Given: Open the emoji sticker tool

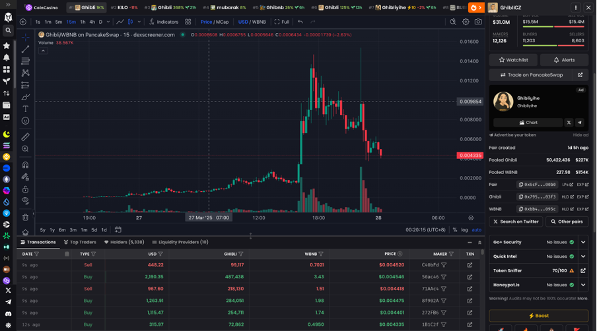Looking at the screenshot, I should click(25, 121).
